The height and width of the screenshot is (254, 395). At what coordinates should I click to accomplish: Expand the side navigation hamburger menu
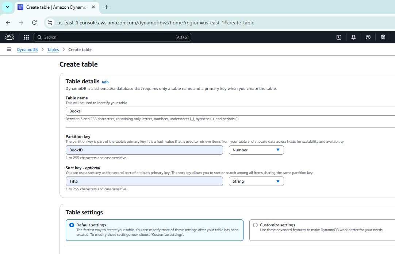pos(9,49)
